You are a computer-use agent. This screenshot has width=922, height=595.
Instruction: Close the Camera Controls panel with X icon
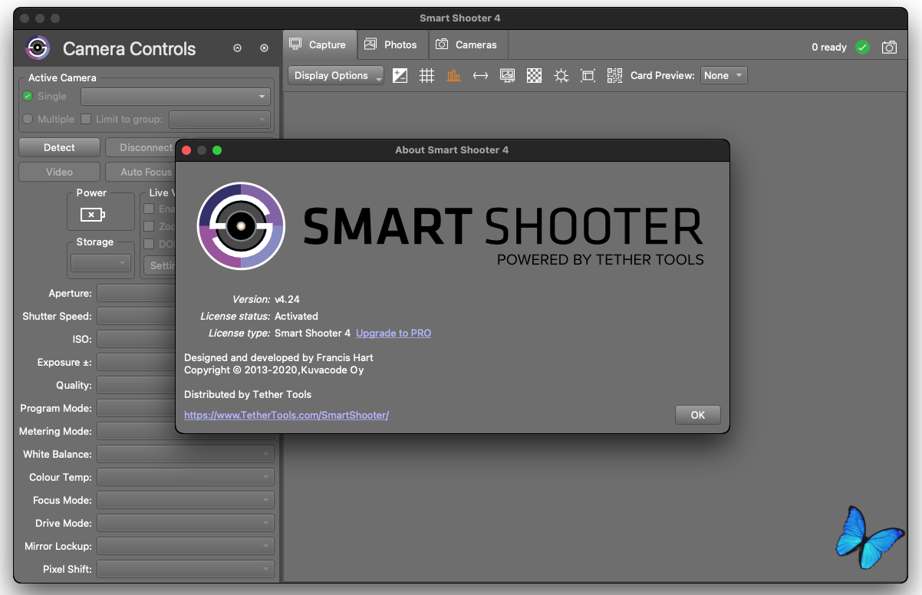click(x=265, y=48)
